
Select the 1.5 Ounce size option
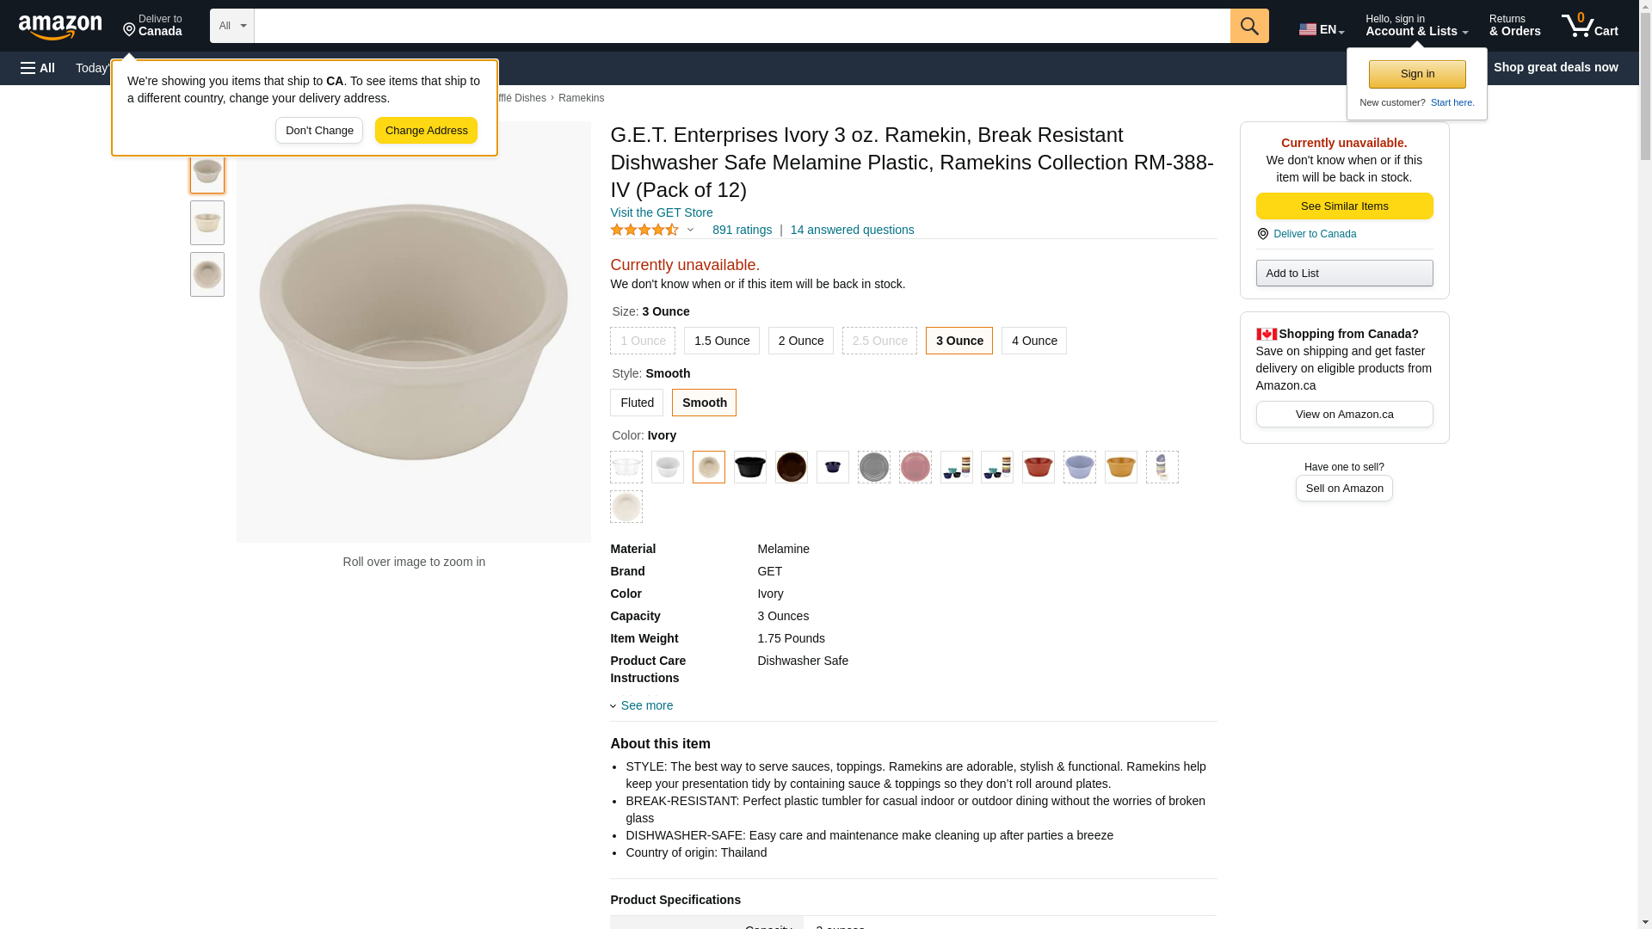click(x=721, y=341)
